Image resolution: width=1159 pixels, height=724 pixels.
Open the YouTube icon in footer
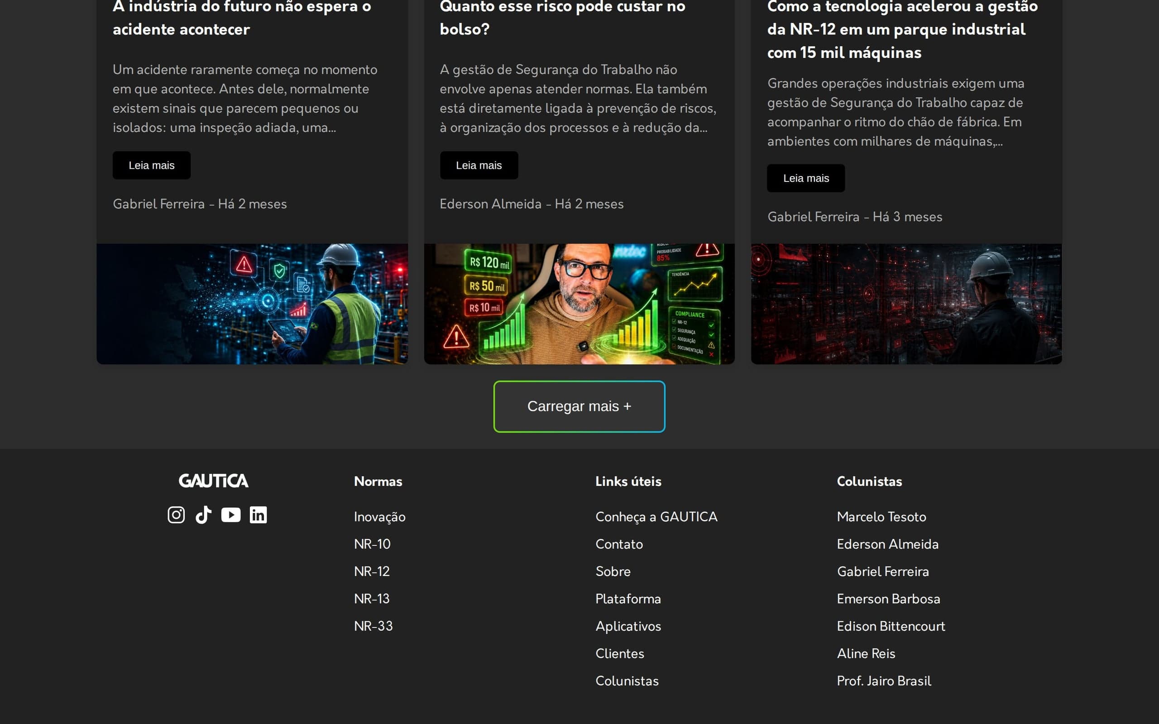point(231,515)
